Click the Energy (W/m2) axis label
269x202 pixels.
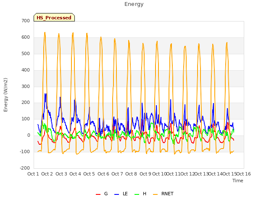[5, 95]
